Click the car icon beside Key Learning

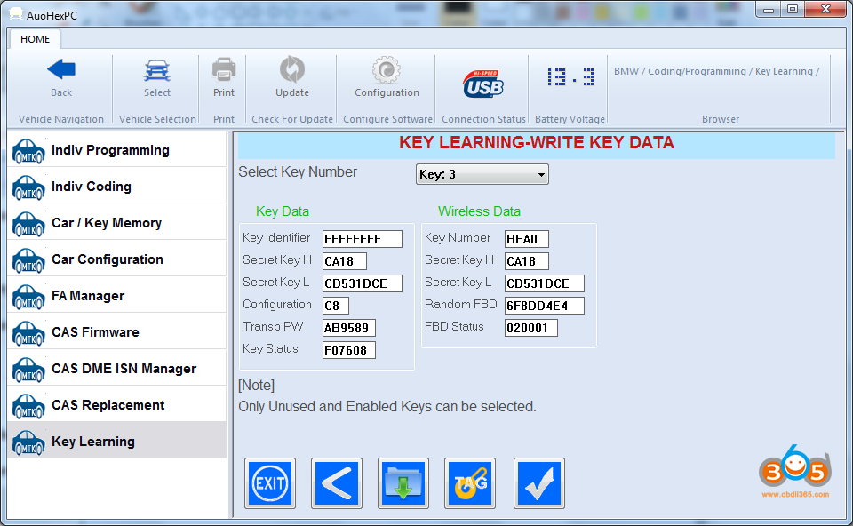pos(28,442)
